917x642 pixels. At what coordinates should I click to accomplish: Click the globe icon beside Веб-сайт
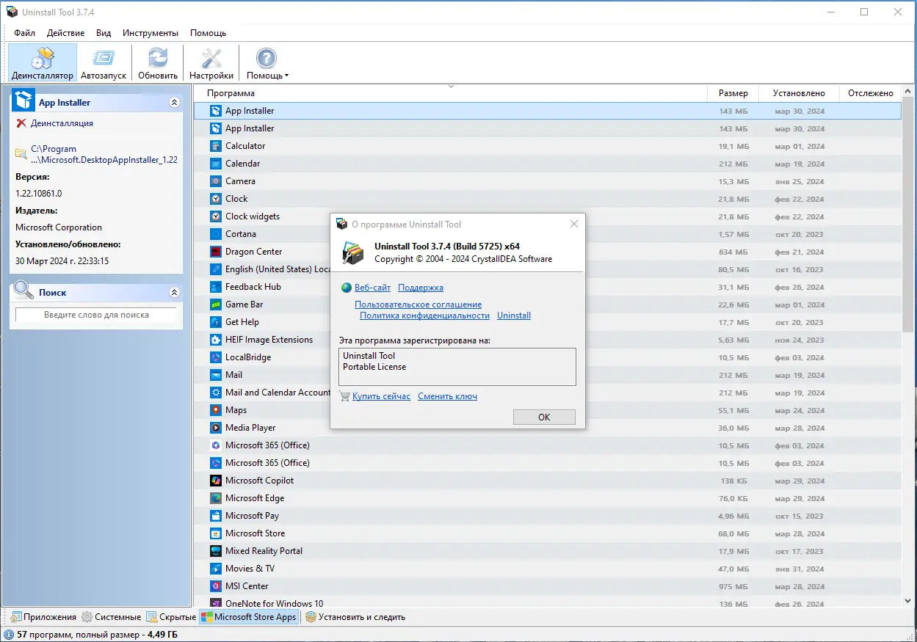(347, 288)
